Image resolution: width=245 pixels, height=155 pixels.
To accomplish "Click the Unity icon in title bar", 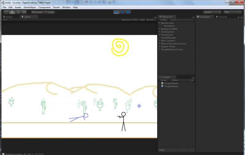I will pos(3,3).
